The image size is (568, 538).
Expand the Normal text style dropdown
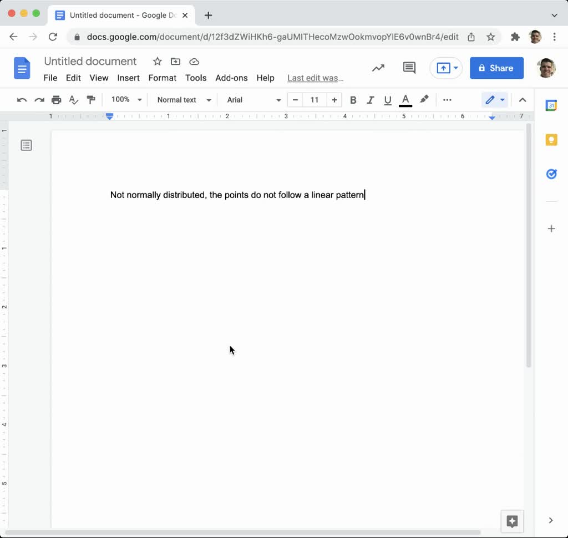click(184, 100)
